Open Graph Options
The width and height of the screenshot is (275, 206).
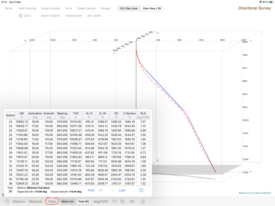click(87, 9)
